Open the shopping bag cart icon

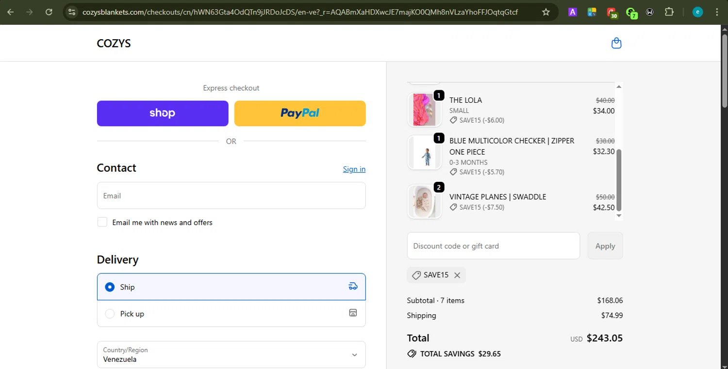[616, 43]
